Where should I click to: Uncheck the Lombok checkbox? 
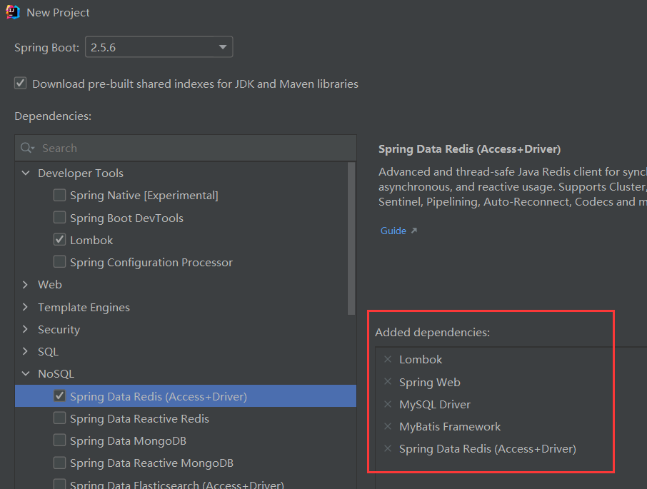point(59,240)
